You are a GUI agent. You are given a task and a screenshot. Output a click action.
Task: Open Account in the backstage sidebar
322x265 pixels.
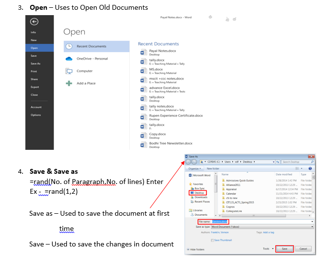[36, 107]
